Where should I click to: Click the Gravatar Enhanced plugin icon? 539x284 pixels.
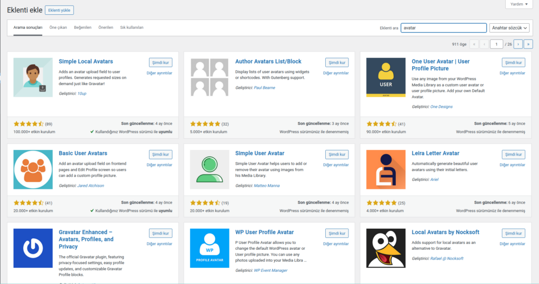[x=33, y=248]
